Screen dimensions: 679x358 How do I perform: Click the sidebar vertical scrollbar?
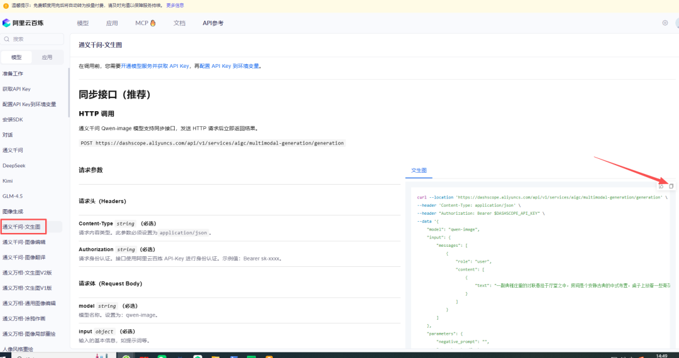(69, 92)
